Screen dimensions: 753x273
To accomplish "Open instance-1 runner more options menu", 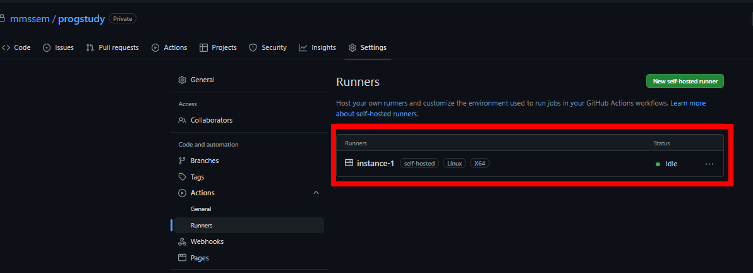I will click(x=709, y=164).
